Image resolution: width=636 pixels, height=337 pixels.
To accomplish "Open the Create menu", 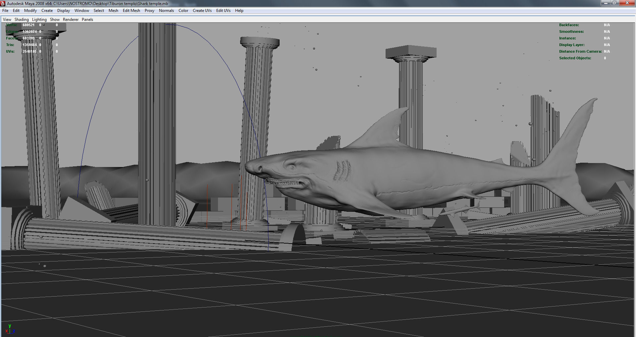I will click(x=47, y=11).
